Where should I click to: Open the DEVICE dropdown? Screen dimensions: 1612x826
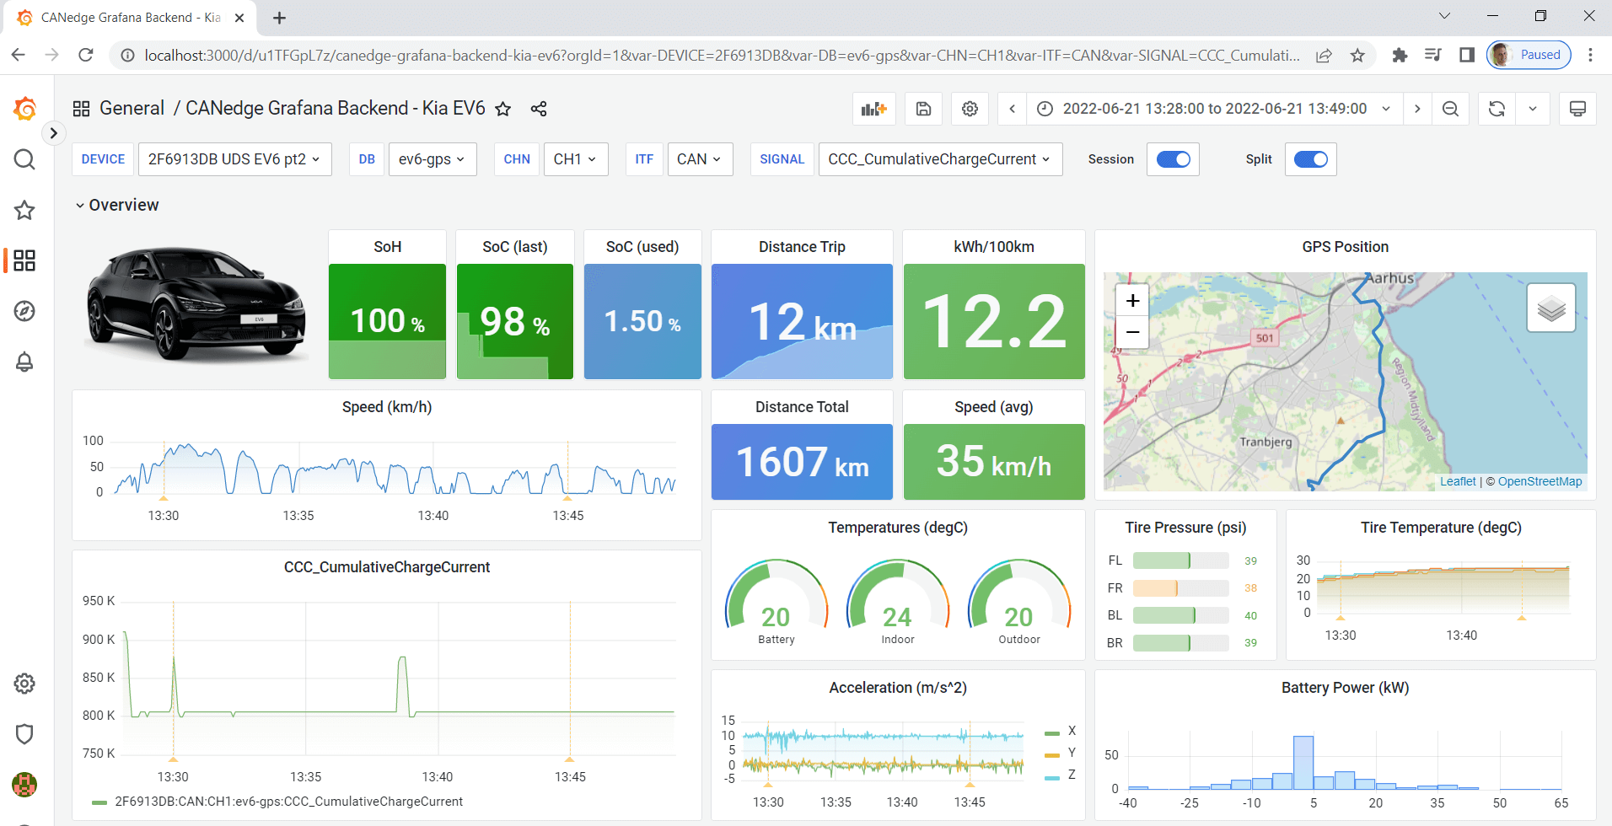(234, 158)
